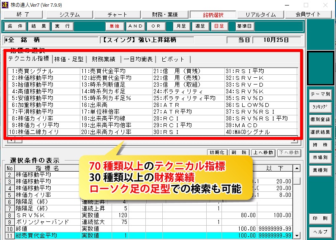This screenshot has width=336, height=240.
Task: Click the 初期化 reset button
Action: 218,153
